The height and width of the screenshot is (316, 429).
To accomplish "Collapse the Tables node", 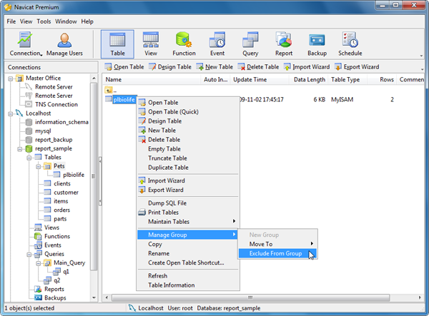I will tap(29, 158).
